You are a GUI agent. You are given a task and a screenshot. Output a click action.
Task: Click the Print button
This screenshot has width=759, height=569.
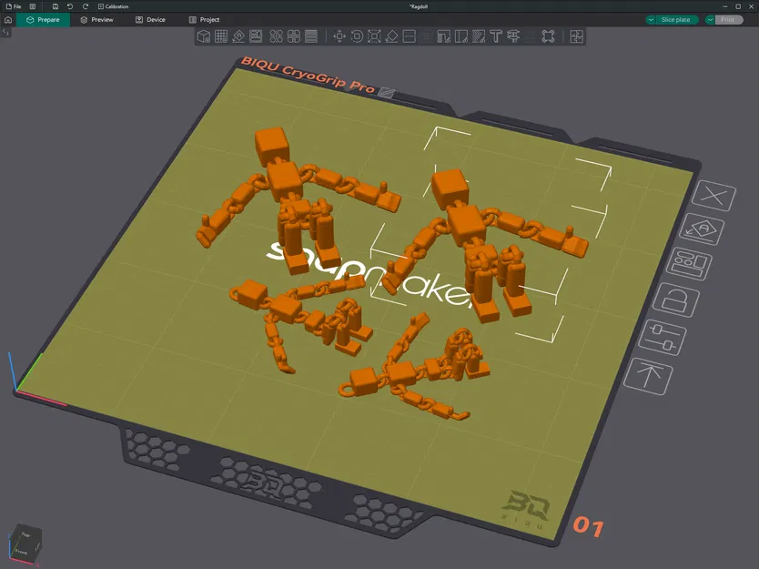[727, 20]
